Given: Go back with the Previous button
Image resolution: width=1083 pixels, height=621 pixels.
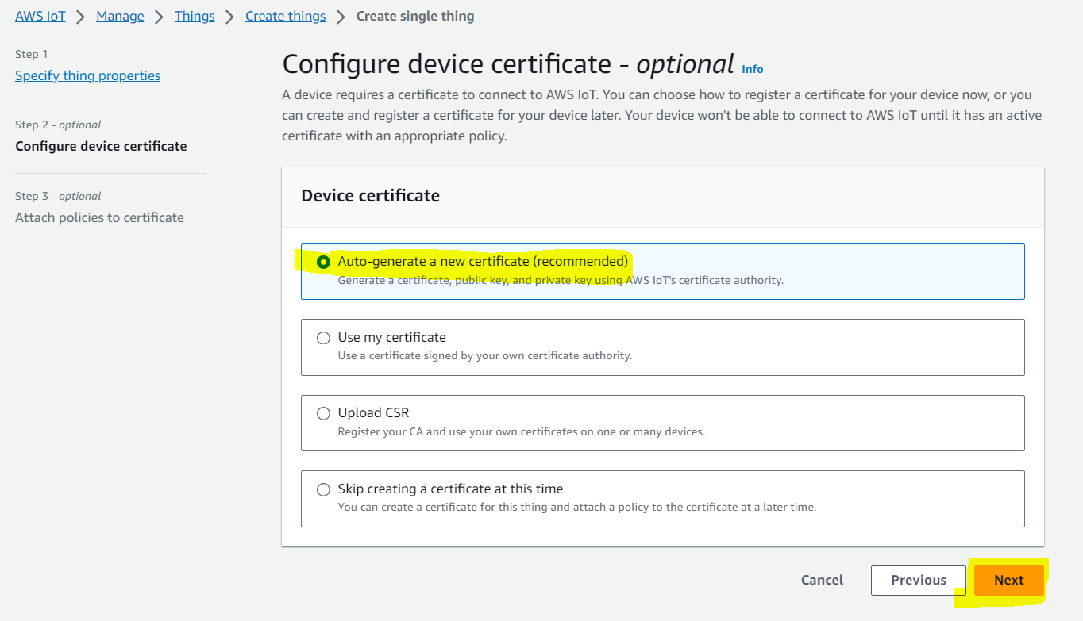Looking at the screenshot, I should [919, 580].
